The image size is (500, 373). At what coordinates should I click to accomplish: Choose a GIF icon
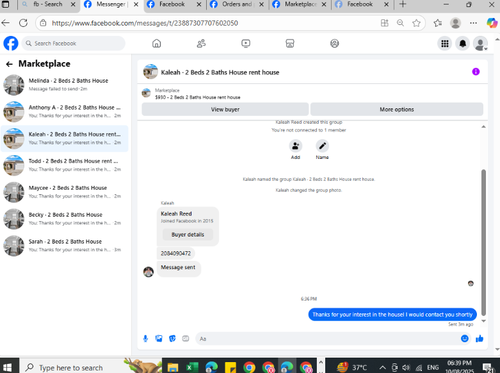tap(186, 338)
